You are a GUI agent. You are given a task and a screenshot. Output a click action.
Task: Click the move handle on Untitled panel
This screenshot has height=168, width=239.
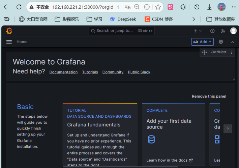(204, 52)
